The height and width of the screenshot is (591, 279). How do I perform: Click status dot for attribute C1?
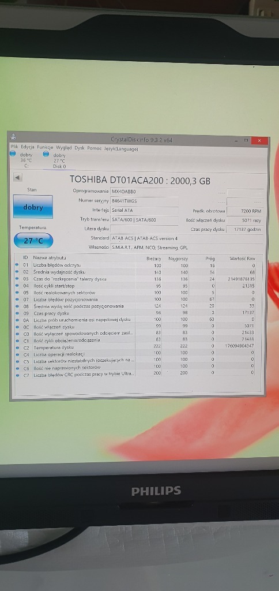click(x=17, y=341)
